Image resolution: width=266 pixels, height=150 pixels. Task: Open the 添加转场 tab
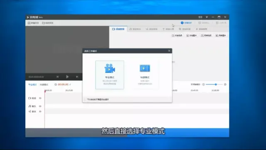[185, 29]
